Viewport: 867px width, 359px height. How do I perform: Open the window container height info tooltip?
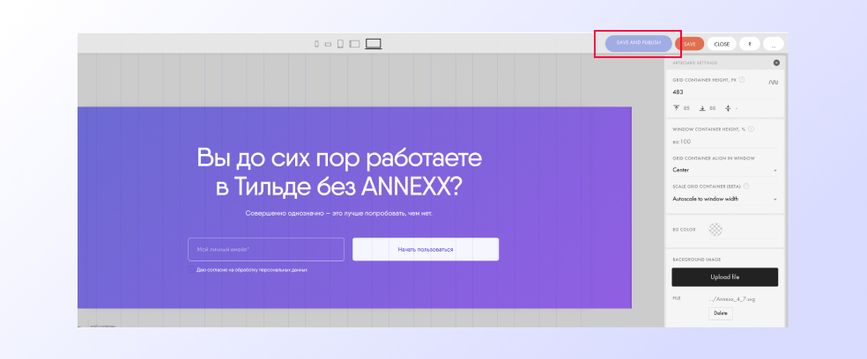point(751,129)
